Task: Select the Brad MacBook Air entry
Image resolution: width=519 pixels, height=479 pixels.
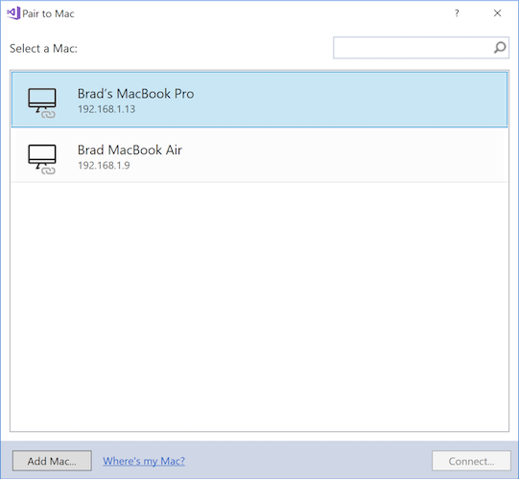Action: coord(259,155)
